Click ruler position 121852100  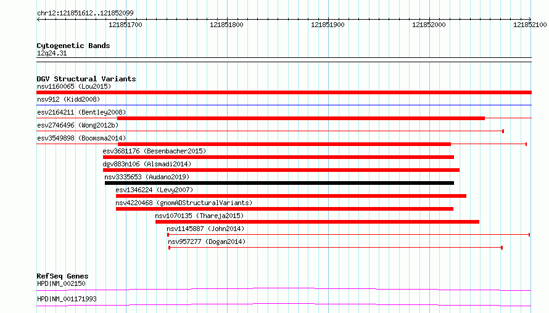530,25
